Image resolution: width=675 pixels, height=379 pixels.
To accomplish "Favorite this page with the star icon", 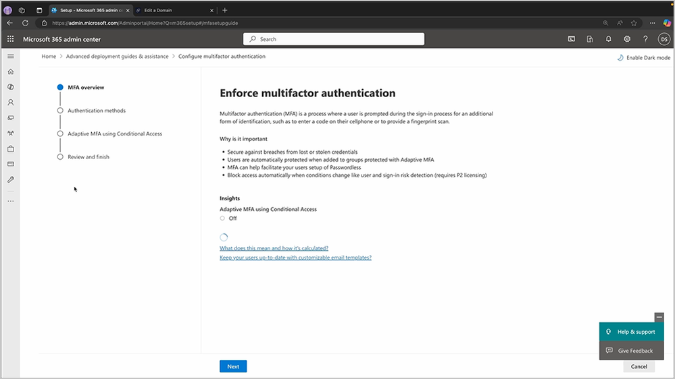I will point(634,23).
